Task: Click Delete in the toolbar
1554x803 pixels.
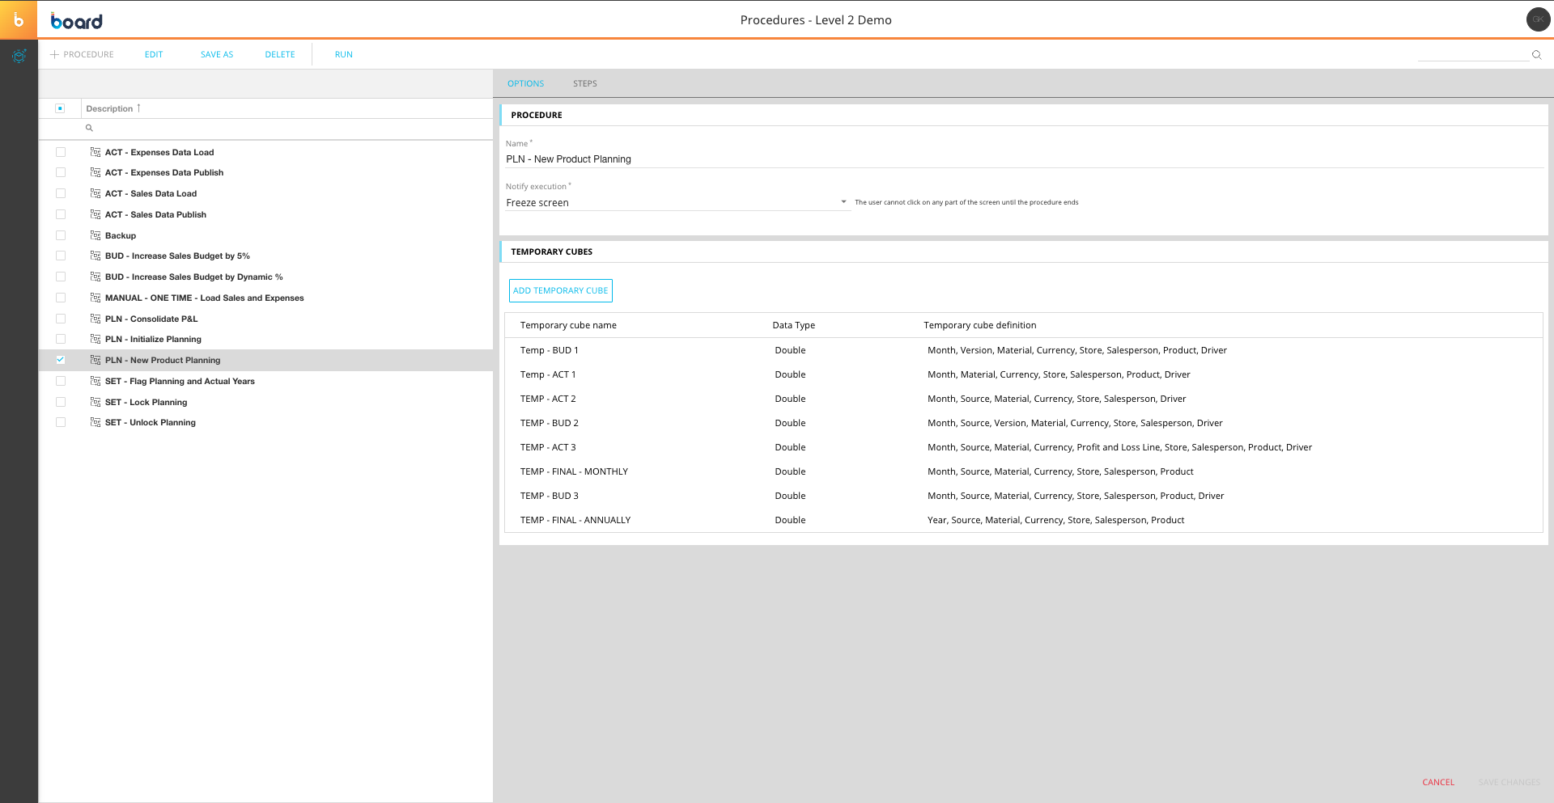Action: [280, 55]
